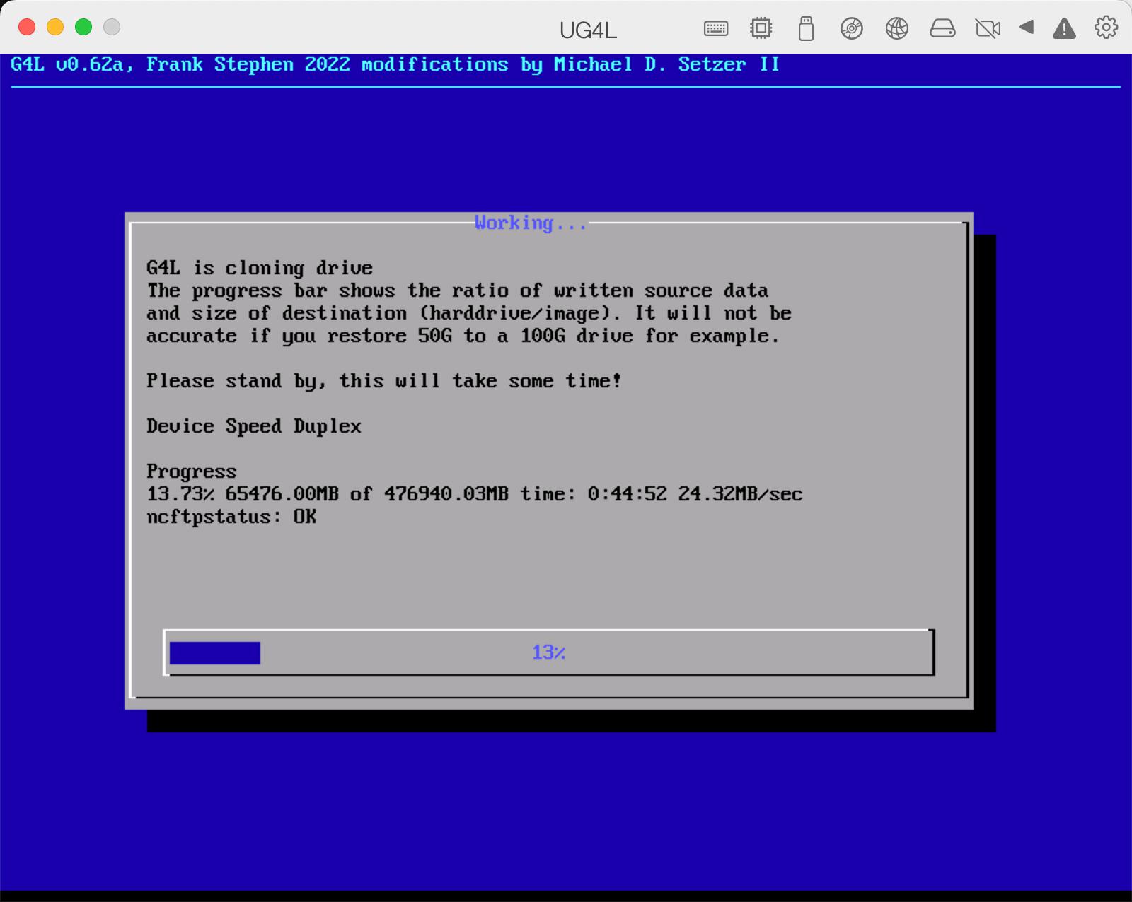
Task: Click the CPU chip icon in toolbar
Action: tap(761, 28)
